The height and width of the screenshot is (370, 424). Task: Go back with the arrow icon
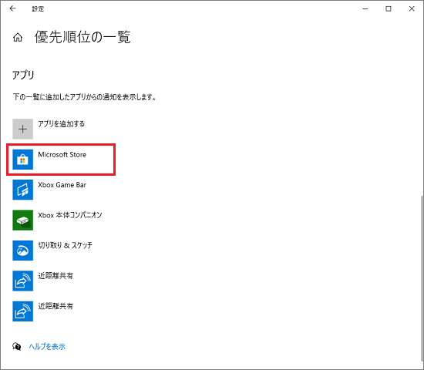click(12, 8)
